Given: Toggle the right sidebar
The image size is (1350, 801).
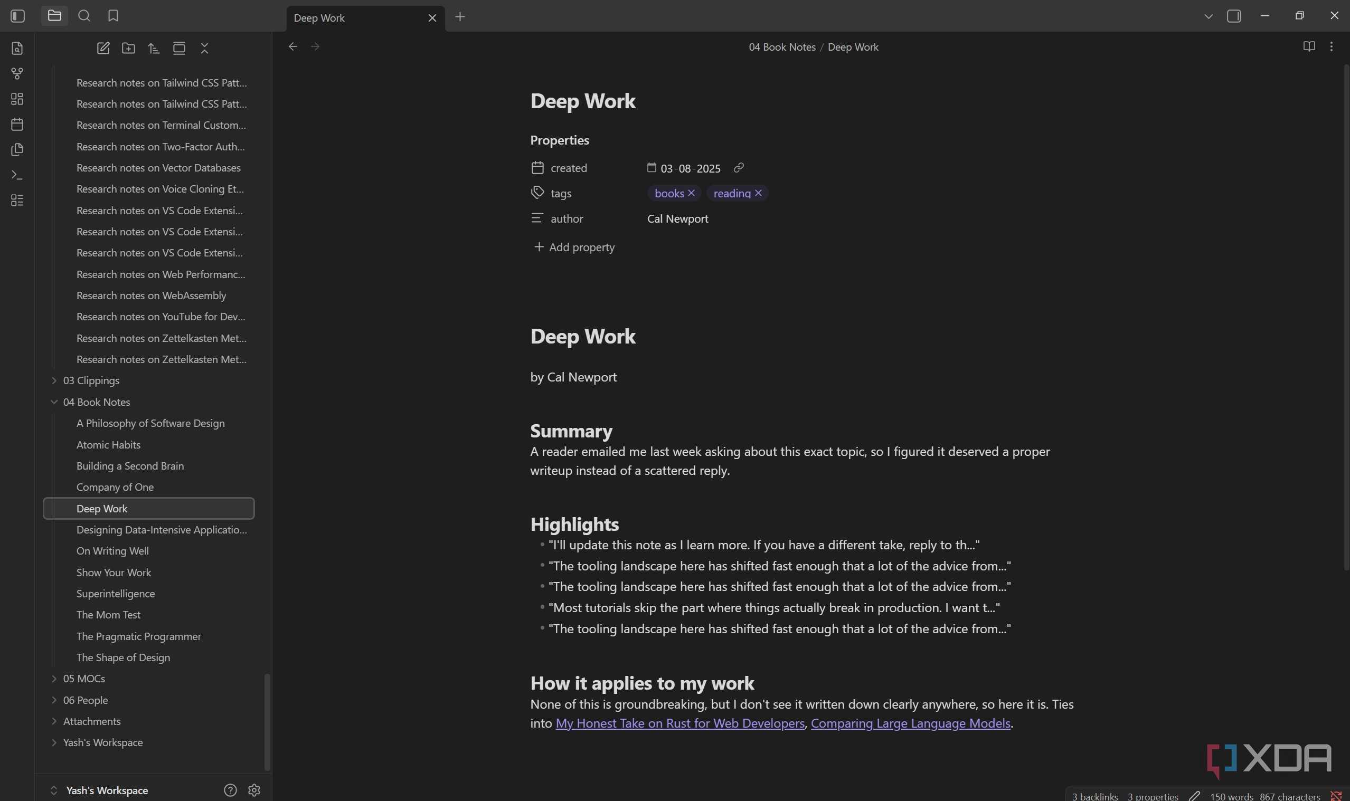Looking at the screenshot, I should tap(1234, 16).
